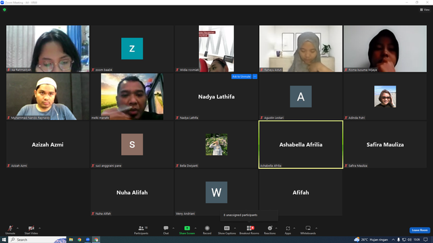Select the Azizah Azmi participant tile
The height and width of the screenshot is (243, 433).
(48, 144)
